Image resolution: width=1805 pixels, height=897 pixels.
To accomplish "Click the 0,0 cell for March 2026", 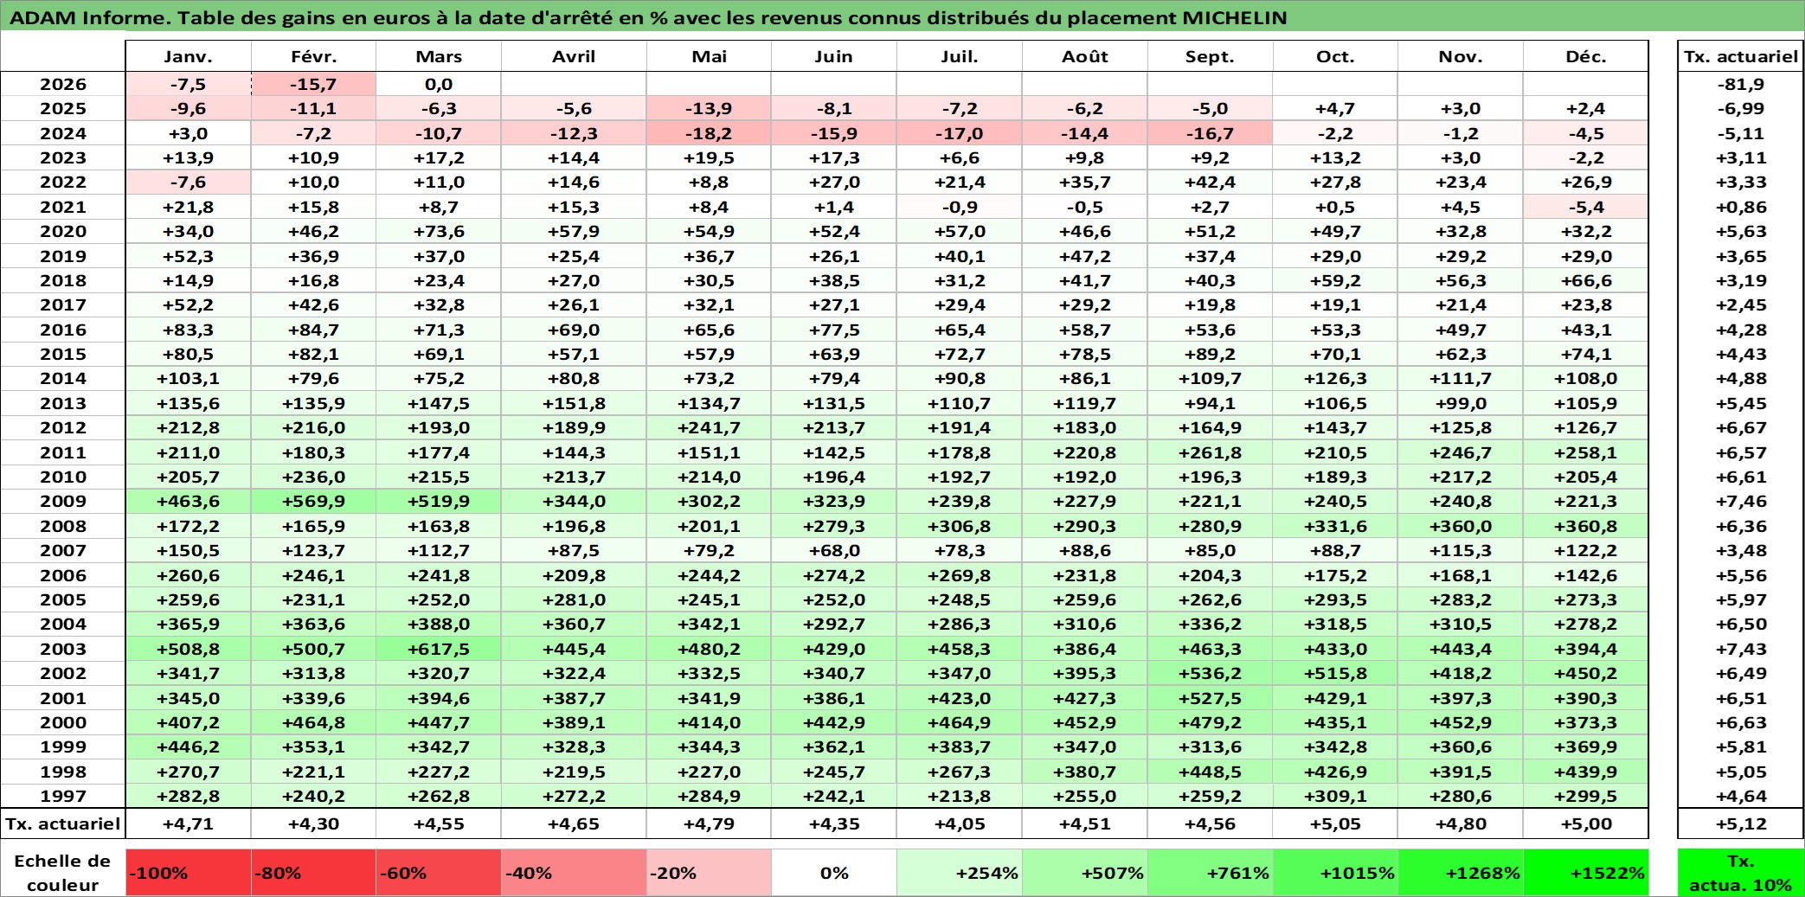I will tap(439, 84).
